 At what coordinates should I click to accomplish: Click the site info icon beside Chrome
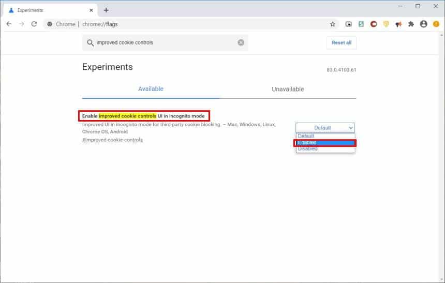(50, 24)
